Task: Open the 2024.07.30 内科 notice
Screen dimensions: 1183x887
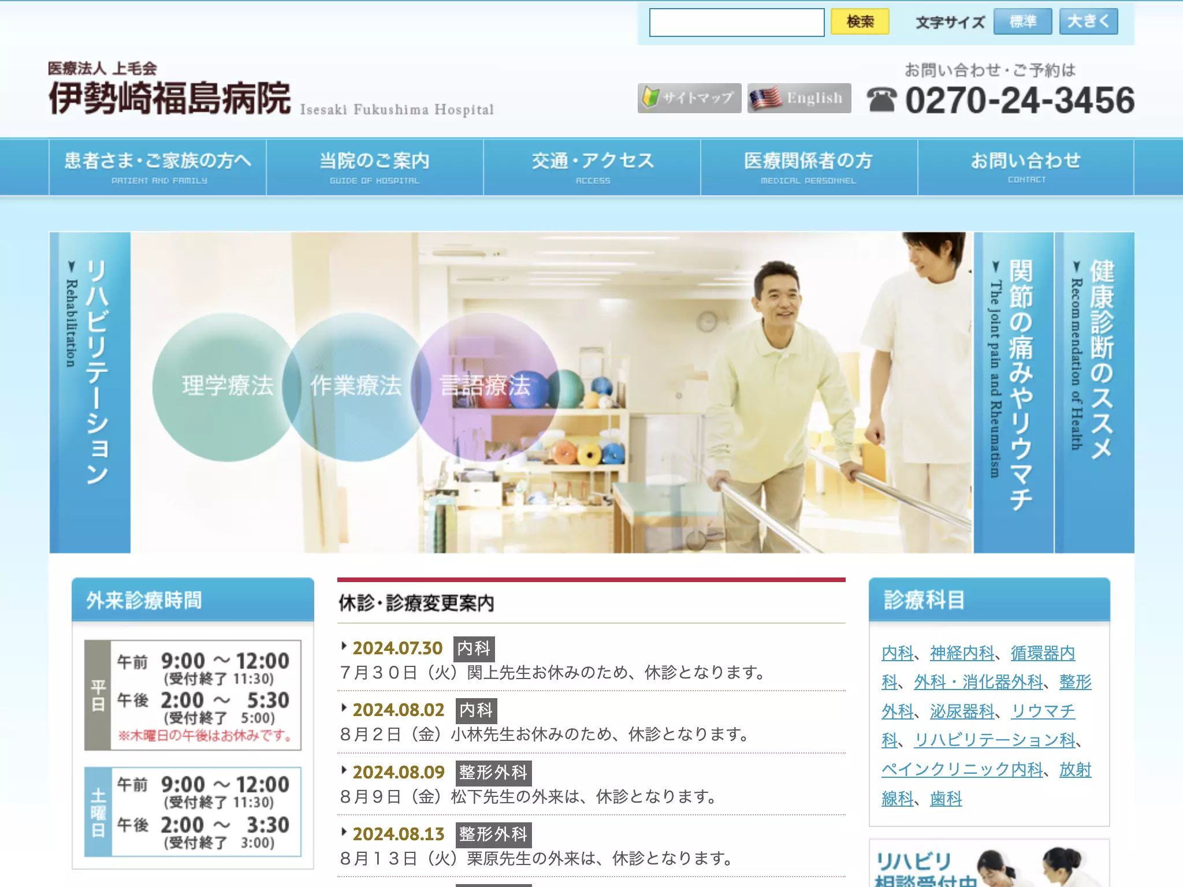Action: point(591,660)
